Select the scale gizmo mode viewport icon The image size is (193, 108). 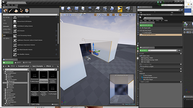(100, 15)
